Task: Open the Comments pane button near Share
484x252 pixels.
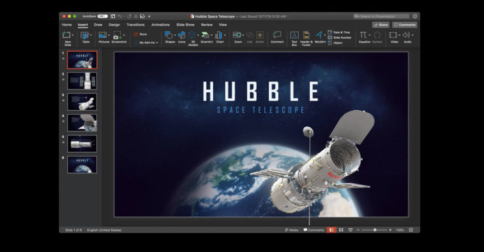Action: point(405,25)
